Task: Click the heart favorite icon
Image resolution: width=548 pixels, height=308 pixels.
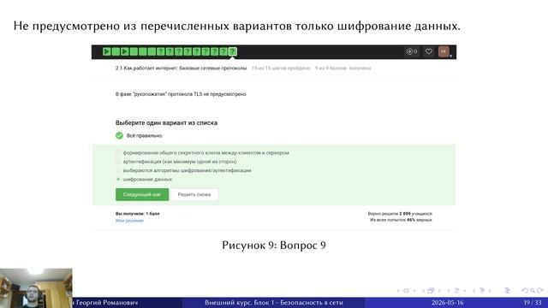Action: pyautogui.click(x=428, y=51)
